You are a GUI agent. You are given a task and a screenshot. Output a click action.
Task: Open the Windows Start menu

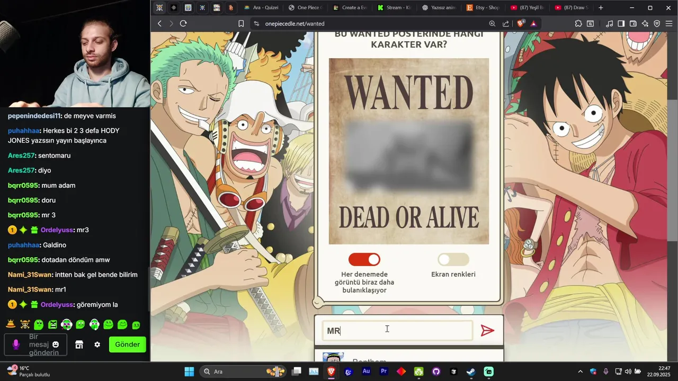(189, 371)
